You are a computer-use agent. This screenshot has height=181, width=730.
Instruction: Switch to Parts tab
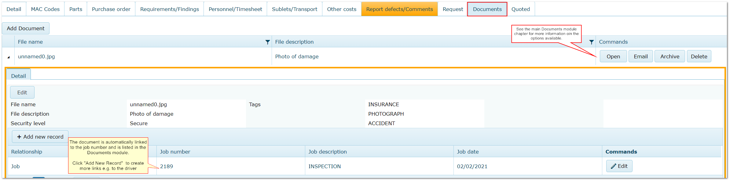76,9
